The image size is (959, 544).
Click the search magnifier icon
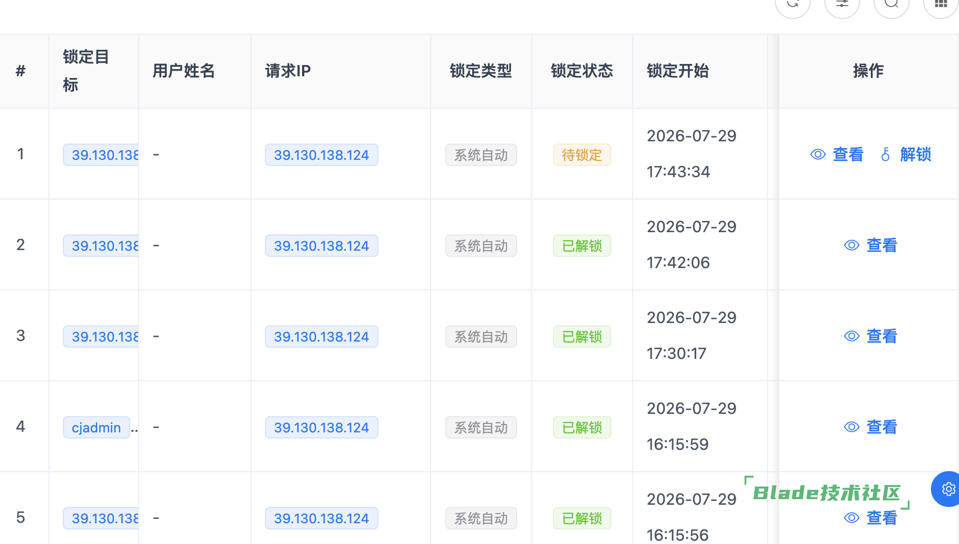point(892,3)
